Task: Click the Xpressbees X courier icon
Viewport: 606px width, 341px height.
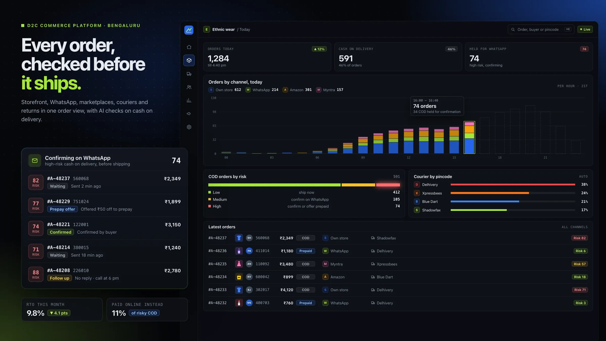Action: pos(417,193)
